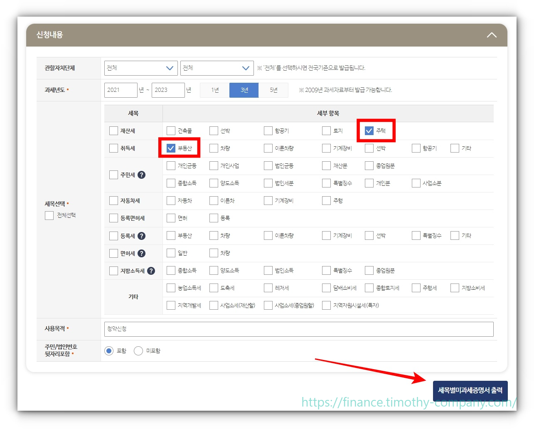Check 특별징수 in the 등록세 row
The image size is (534, 429).
click(416, 236)
